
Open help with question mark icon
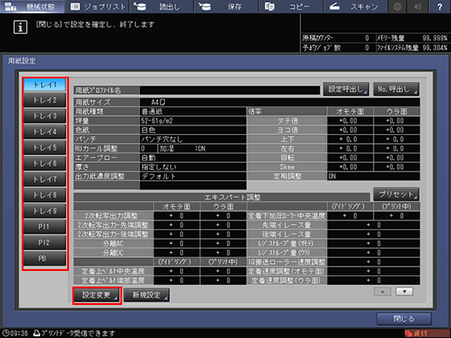point(440,6)
